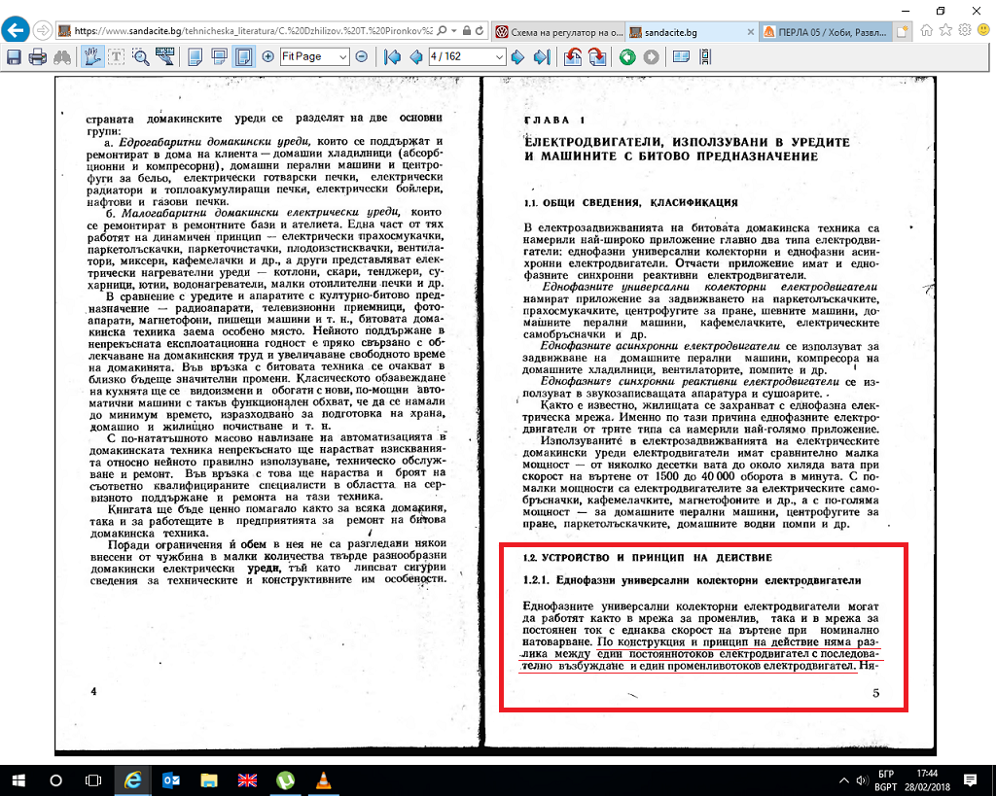Click the browser Back button
The width and height of the screenshot is (996, 796).
[x=17, y=30]
